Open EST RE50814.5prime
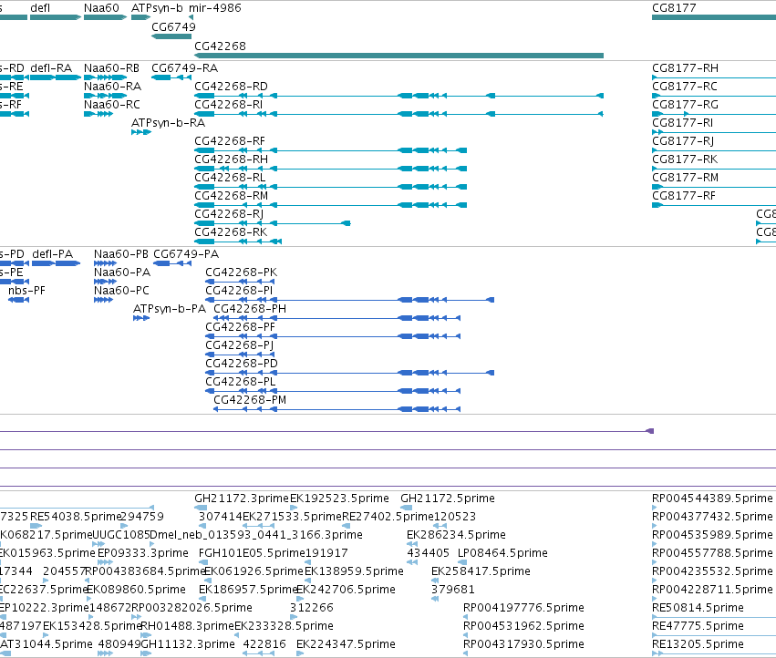 (x=714, y=617)
